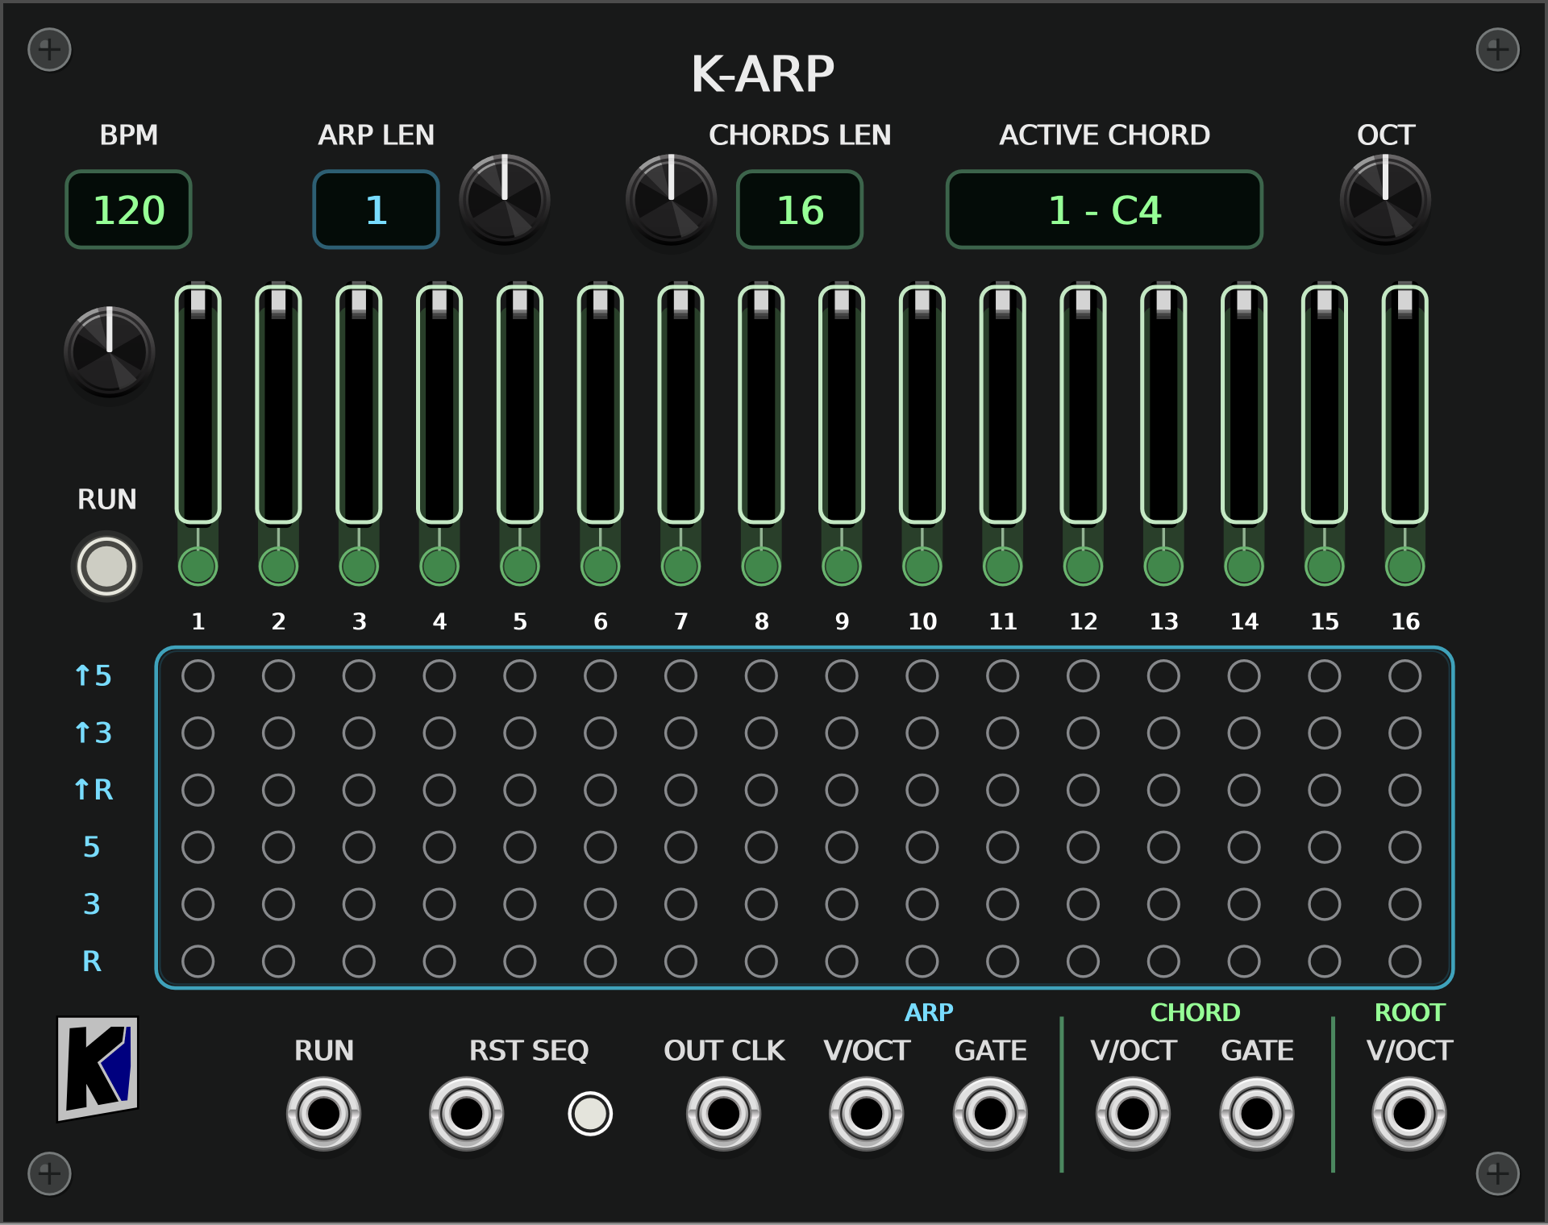Click the ↑5 row label
This screenshot has height=1225, width=1548.
(x=93, y=675)
